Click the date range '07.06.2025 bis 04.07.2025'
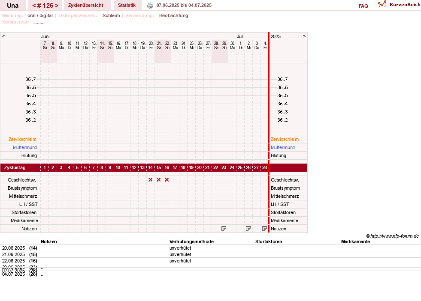This screenshot has height=301, width=421. 184,5
